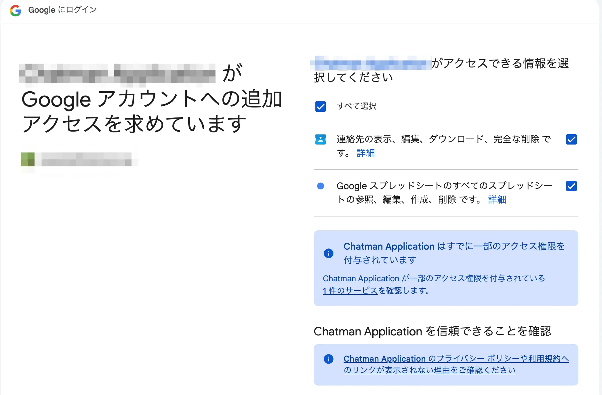Click the blue dot Google Sheets icon
The image size is (602, 395).
[320, 186]
